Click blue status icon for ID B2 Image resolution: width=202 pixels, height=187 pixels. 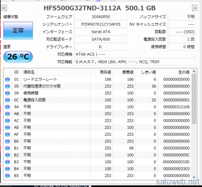pos(8,155)
